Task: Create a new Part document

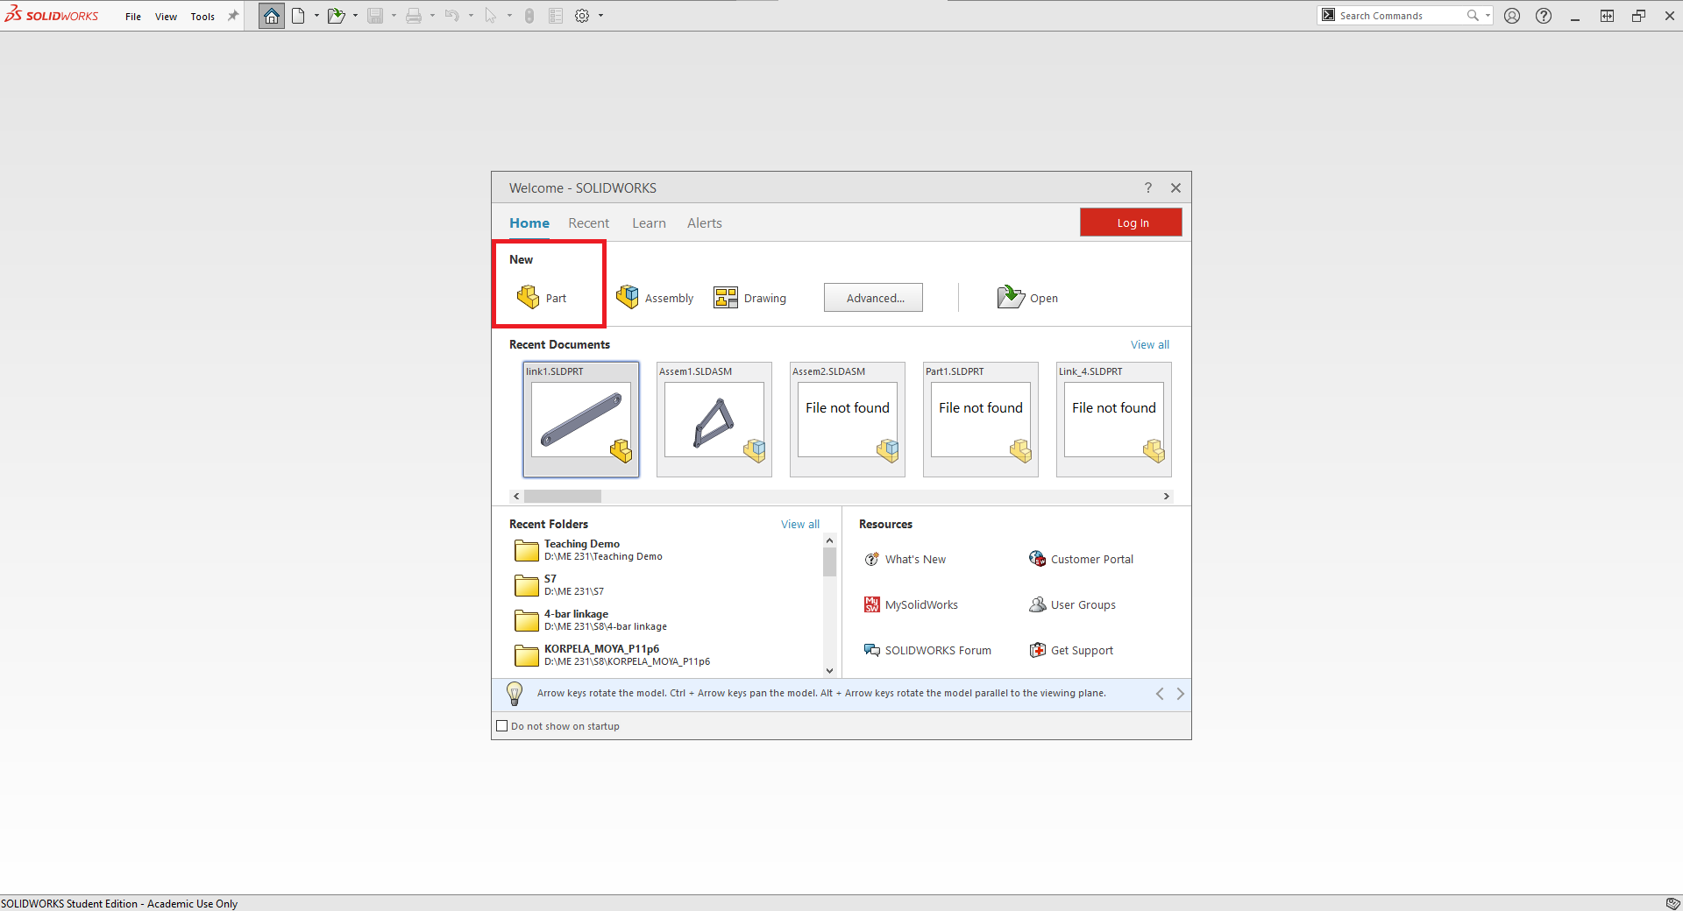Action: [543, 297]
